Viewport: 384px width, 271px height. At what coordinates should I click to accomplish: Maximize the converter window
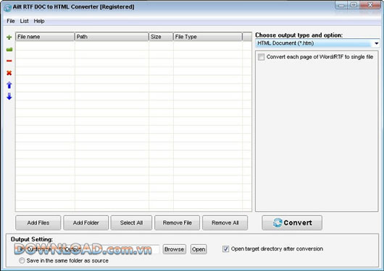click(354, 5)
